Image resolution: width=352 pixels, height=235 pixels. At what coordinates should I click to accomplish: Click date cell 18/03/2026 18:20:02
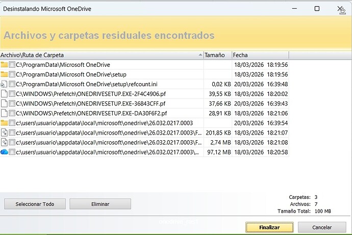[261, 94]
